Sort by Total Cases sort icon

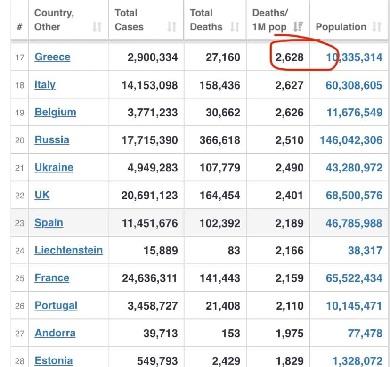coord(171,27)
